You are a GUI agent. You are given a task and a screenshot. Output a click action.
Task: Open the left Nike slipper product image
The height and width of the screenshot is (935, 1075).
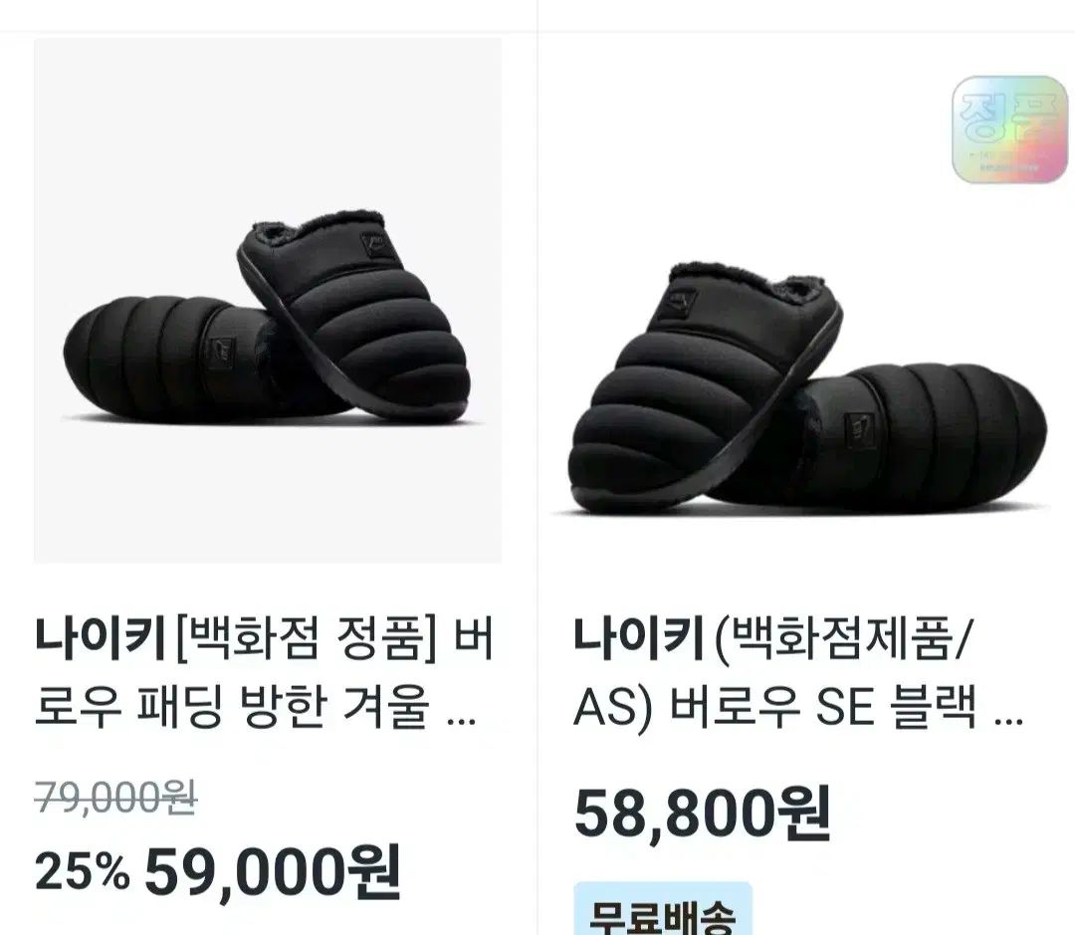(x=268, y=301)
